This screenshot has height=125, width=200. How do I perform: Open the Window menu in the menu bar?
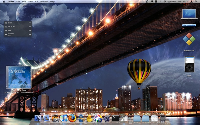click(x=44, y=1)
